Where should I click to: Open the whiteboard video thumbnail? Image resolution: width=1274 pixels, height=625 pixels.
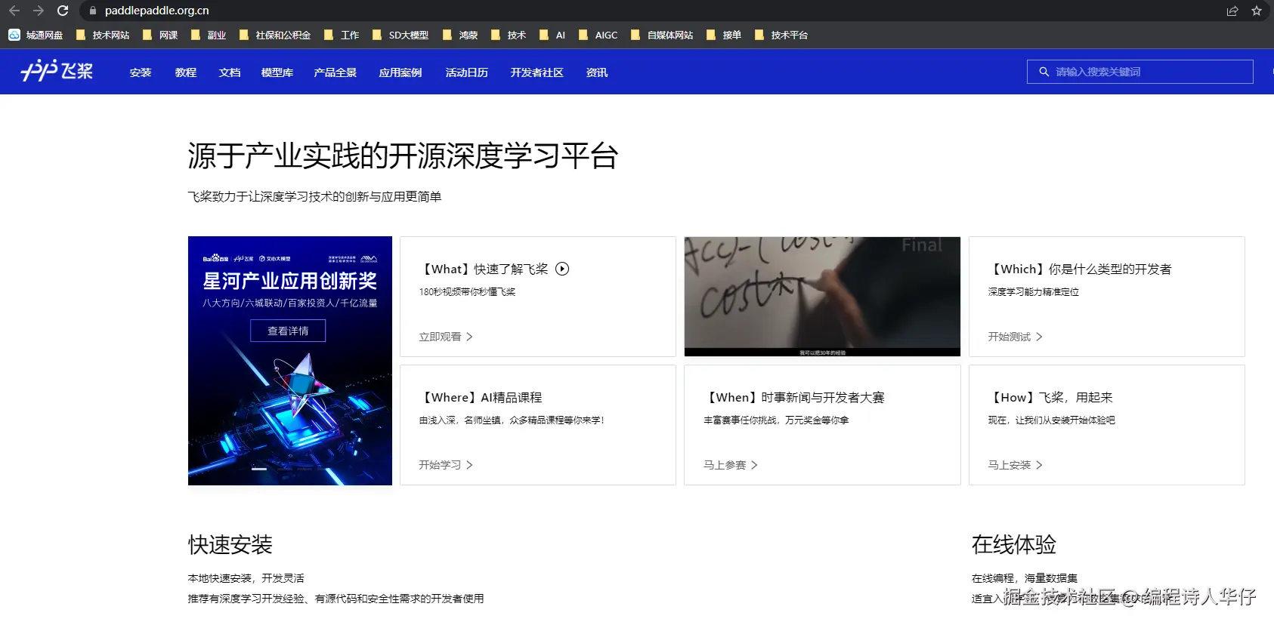coord(822,297)
